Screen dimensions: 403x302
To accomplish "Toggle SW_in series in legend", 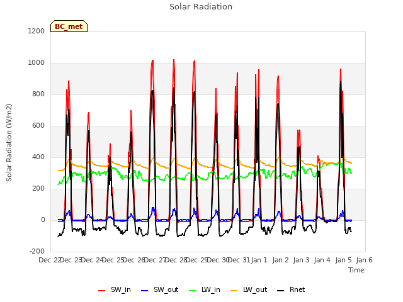I will pos(115,289).
